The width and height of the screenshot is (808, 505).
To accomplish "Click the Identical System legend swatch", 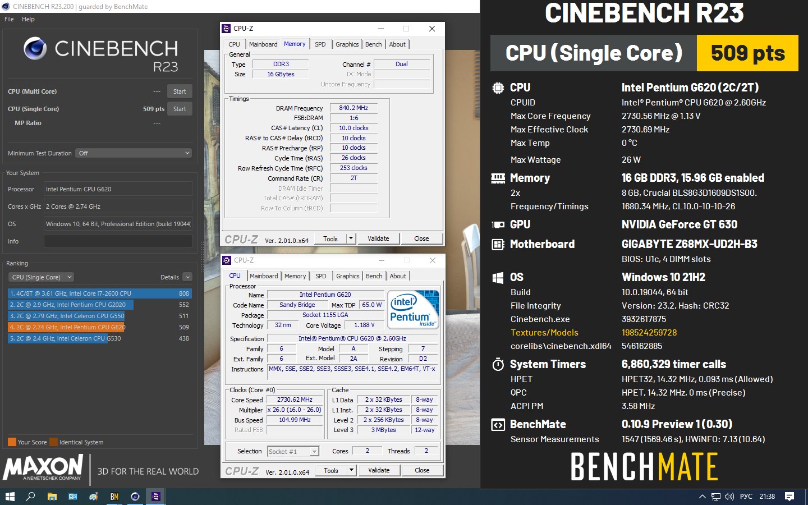I will pyautogui.click(x=53, y=442).
